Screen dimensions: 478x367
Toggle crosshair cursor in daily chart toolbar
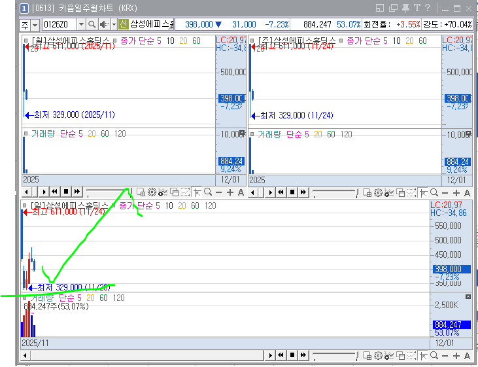coord(423,356)
